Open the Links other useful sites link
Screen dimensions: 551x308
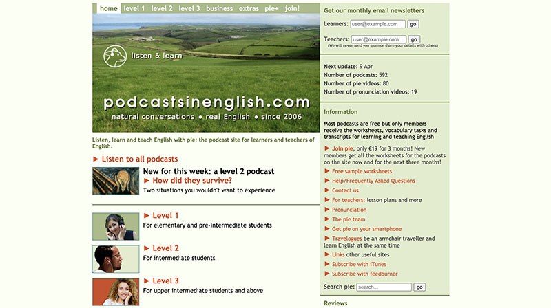click(x=338, y=254)
